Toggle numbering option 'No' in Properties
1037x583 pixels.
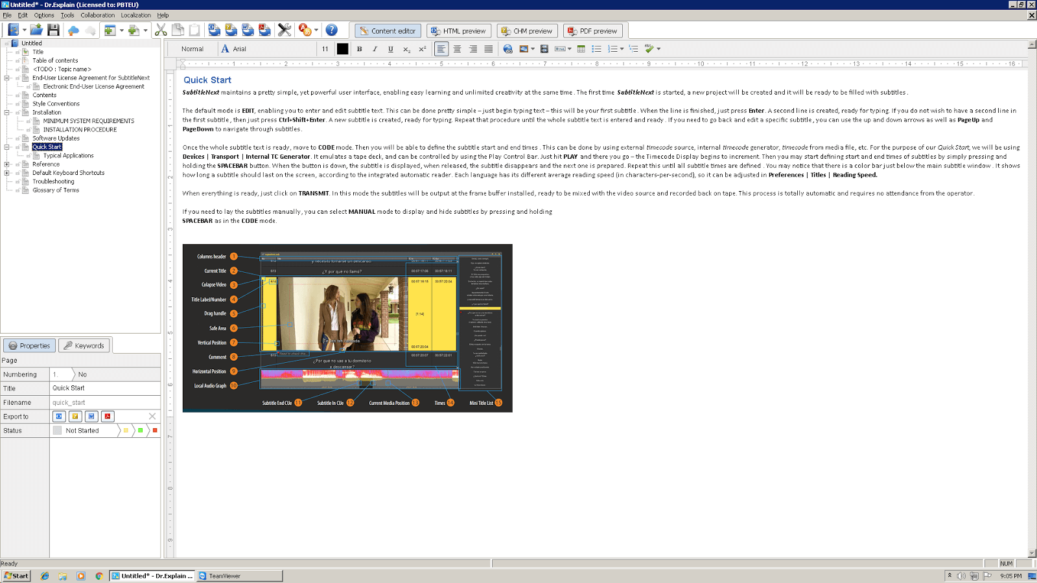(x=82, y=374)
